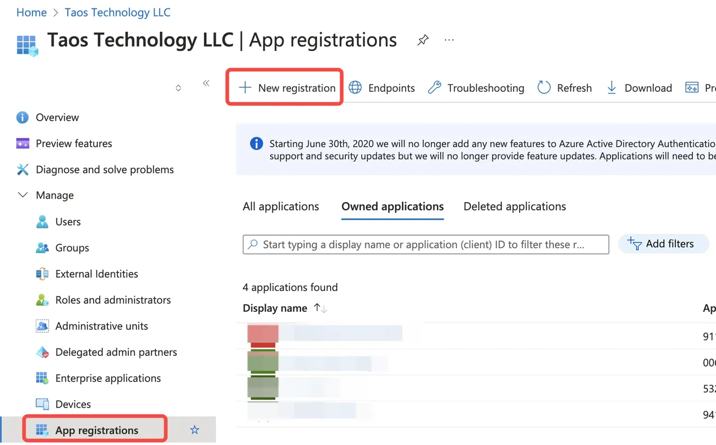Click the Devices monitor icon

coord(43,405)
